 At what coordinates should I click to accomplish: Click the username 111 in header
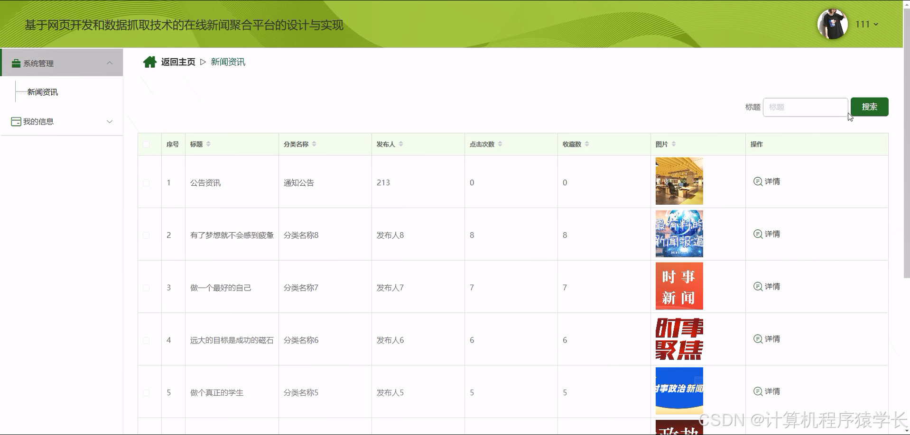tap(863, 24)
